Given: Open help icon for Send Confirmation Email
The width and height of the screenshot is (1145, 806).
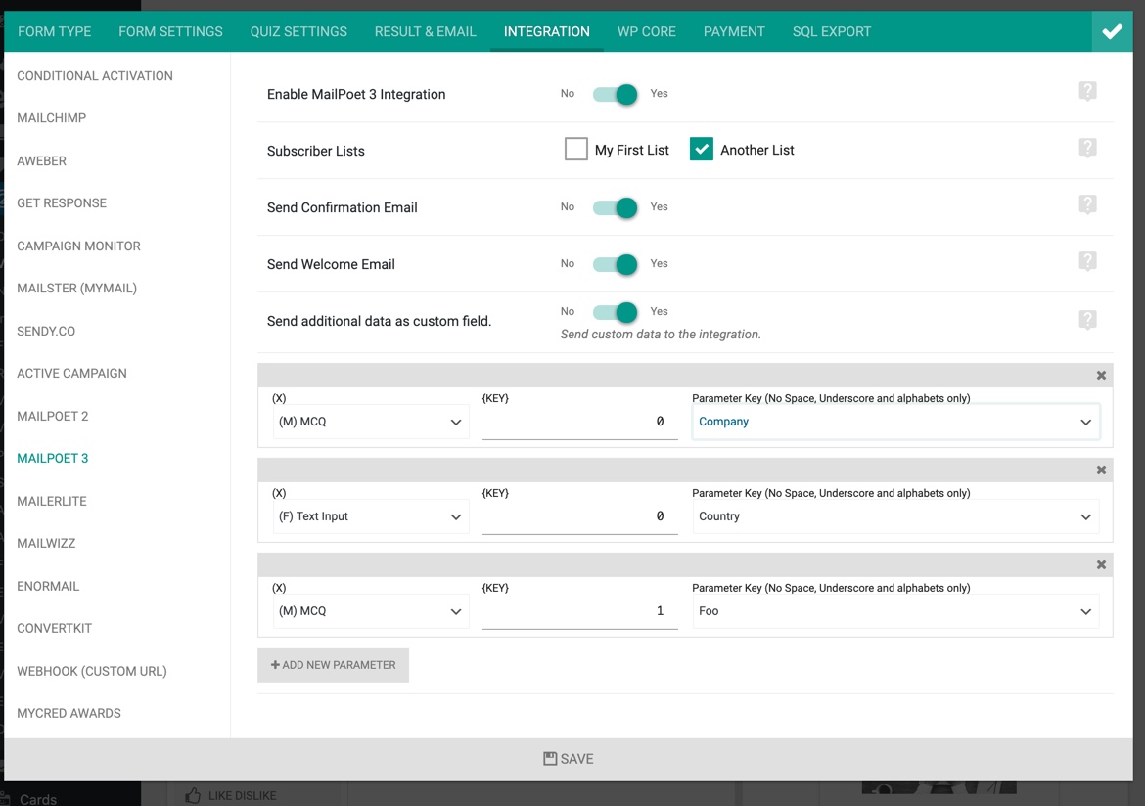Looking at the screenshot, I should [x=1087, y=204].
